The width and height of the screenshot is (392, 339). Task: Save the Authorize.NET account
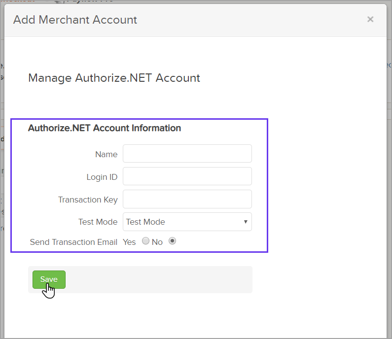(x=49, y=279)
